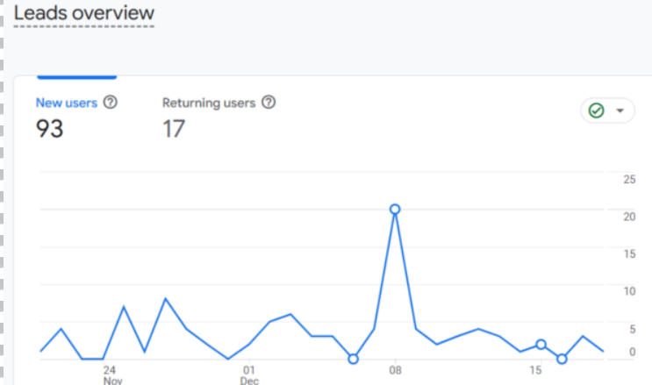Click the data point marker at 15 Dec
The height and width of the screenshot is (385, 652).
click(x=541, y=345)
